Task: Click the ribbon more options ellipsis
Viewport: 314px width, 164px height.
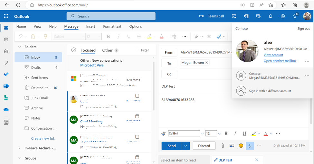Action: click(184, 37)
